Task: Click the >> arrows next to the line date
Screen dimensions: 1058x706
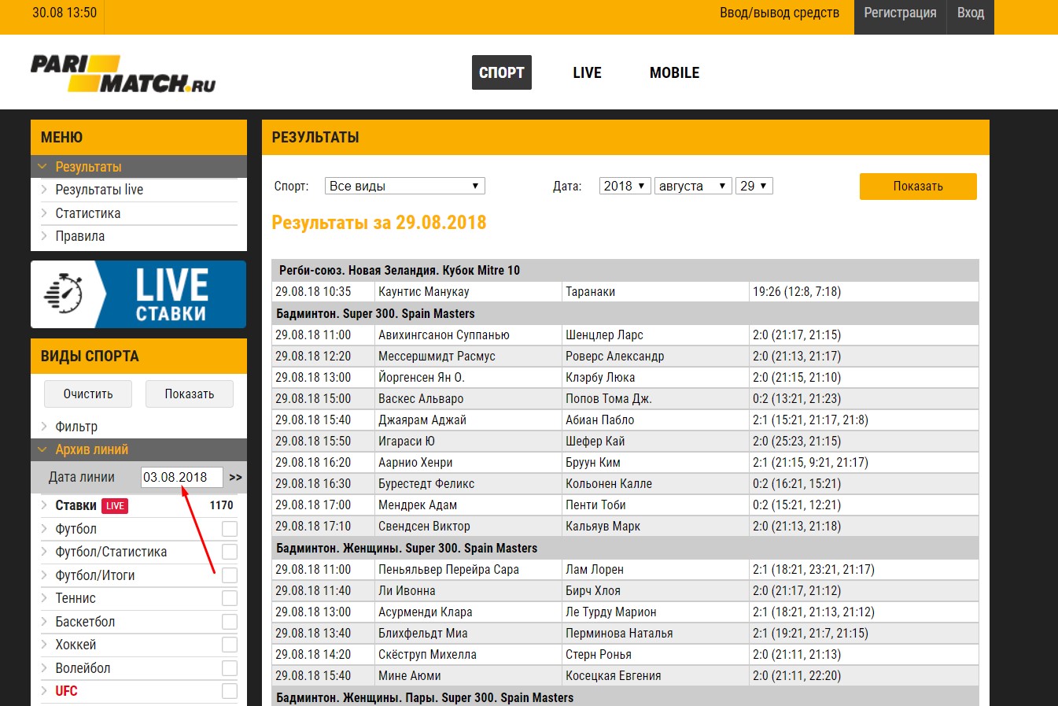Action: pos(235,477)
